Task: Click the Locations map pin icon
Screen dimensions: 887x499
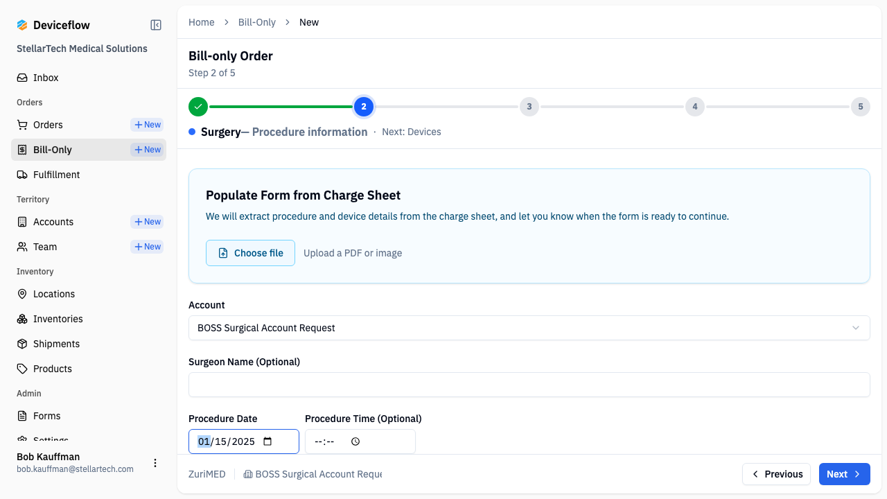Action: coord(22,294)
